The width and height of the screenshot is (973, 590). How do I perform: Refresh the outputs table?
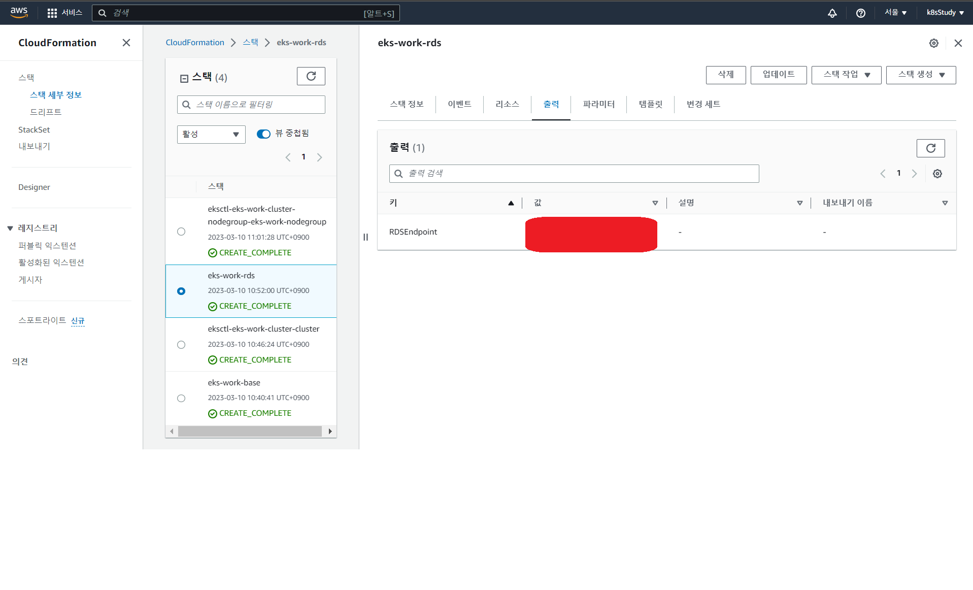click(930, 148)
